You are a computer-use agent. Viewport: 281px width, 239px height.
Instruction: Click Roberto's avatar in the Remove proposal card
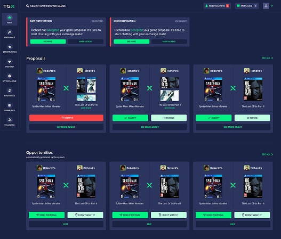pos(39,71)
